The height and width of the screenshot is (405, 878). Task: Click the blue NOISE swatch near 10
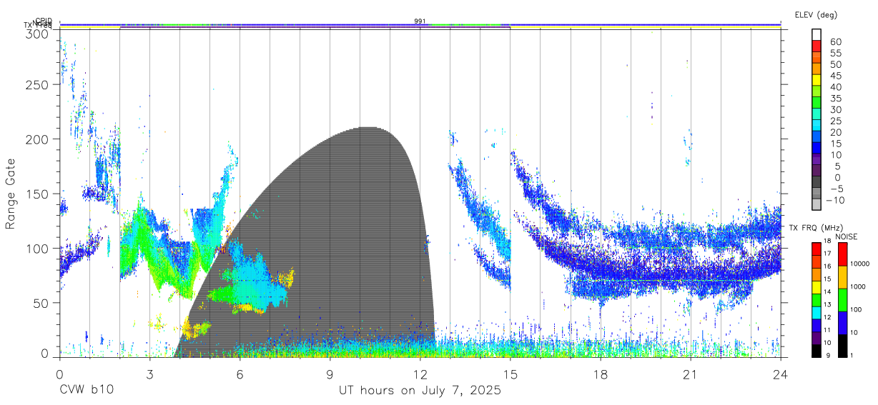click(x=842, y=322)
